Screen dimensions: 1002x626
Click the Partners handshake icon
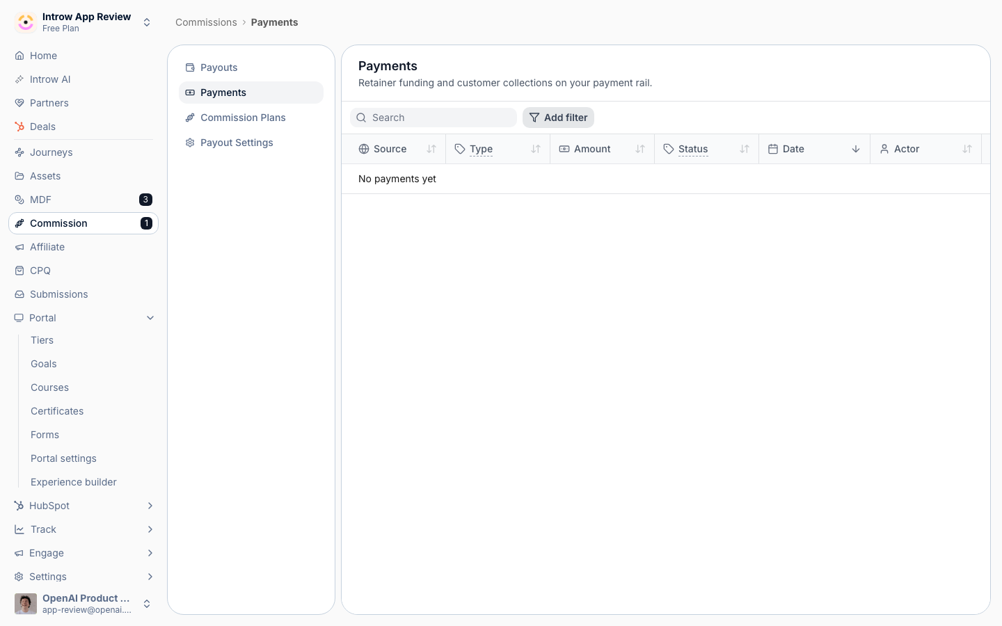point(19,103)
